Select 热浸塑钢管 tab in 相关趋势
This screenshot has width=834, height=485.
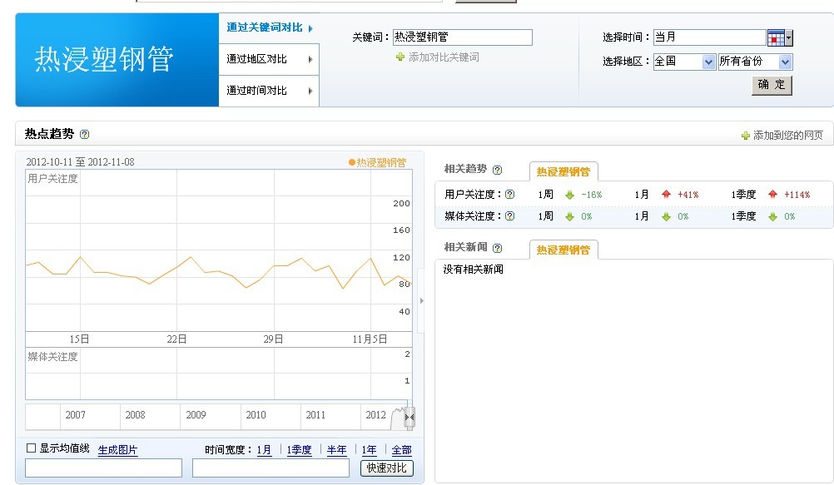tap(563, 171)
